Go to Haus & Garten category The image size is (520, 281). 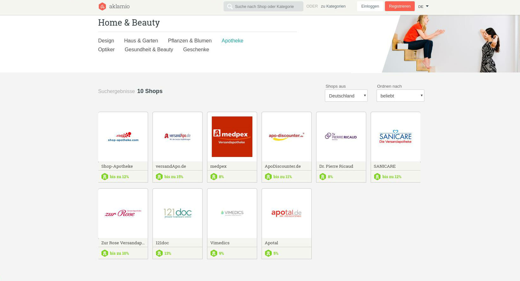(x=141, y=41)
